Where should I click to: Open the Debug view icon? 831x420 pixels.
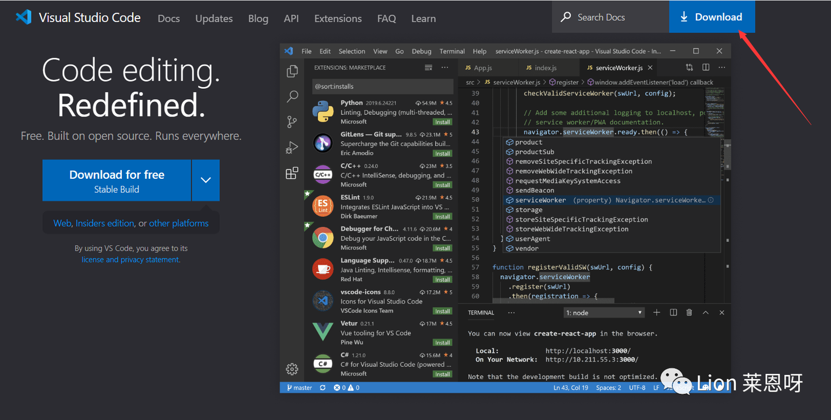point(292,147)
